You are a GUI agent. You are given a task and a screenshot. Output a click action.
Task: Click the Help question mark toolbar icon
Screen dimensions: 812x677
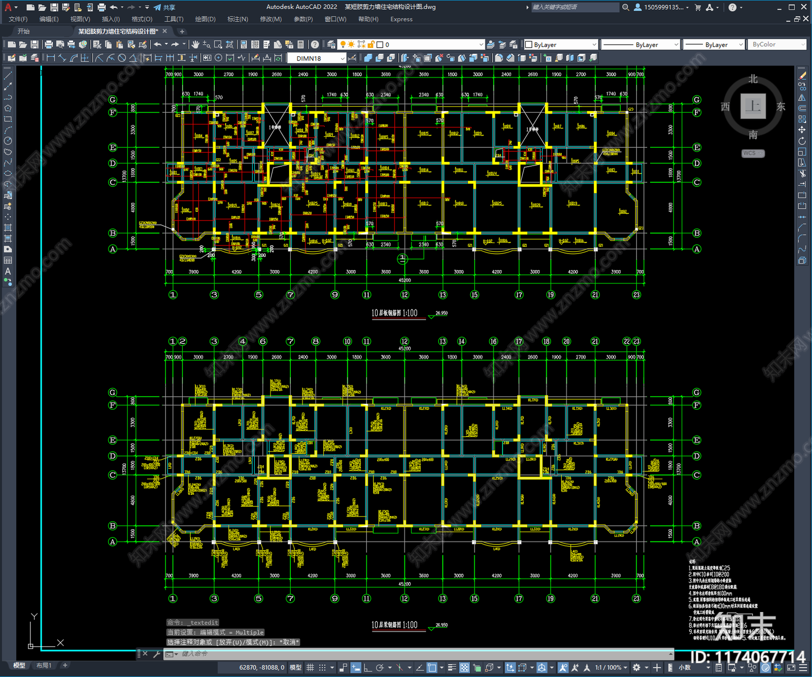[315, 45]
